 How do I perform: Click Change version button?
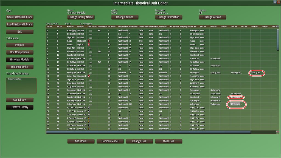[x=212, y=17]
